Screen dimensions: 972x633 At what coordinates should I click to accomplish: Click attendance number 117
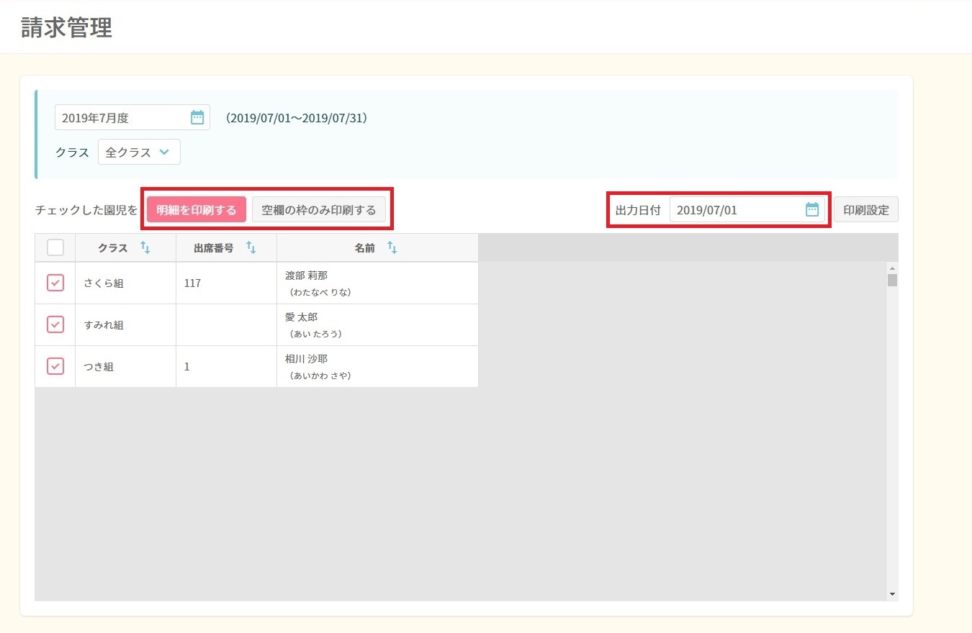pyautogui.click(x=192, y=283)
